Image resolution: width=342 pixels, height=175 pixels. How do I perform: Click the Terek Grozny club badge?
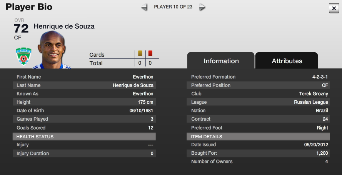(x=23, y=56)
